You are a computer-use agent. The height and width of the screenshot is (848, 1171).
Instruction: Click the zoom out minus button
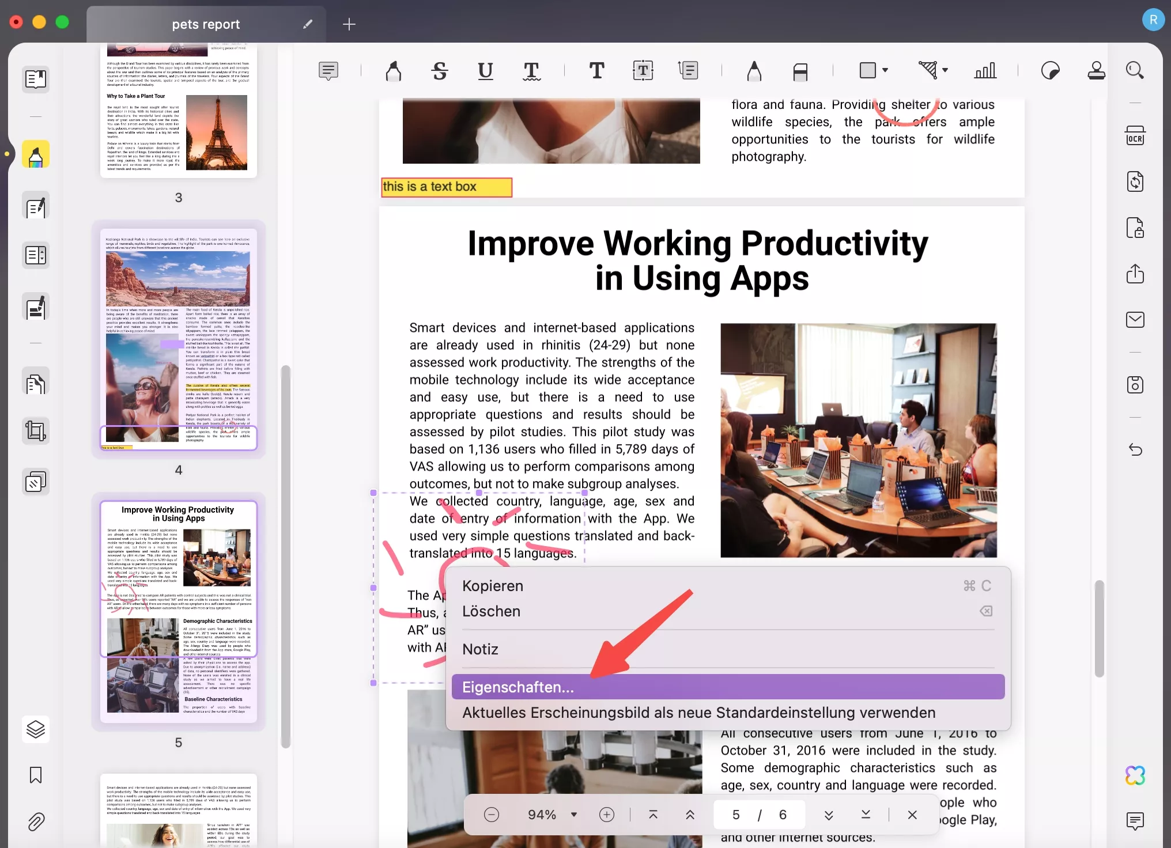click(492, 815)
